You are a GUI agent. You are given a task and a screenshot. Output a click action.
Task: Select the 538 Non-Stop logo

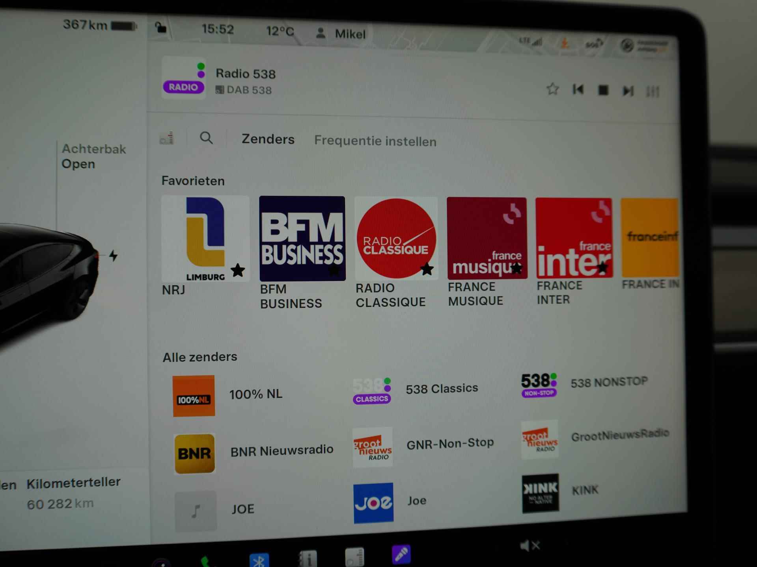click(539, 385)
